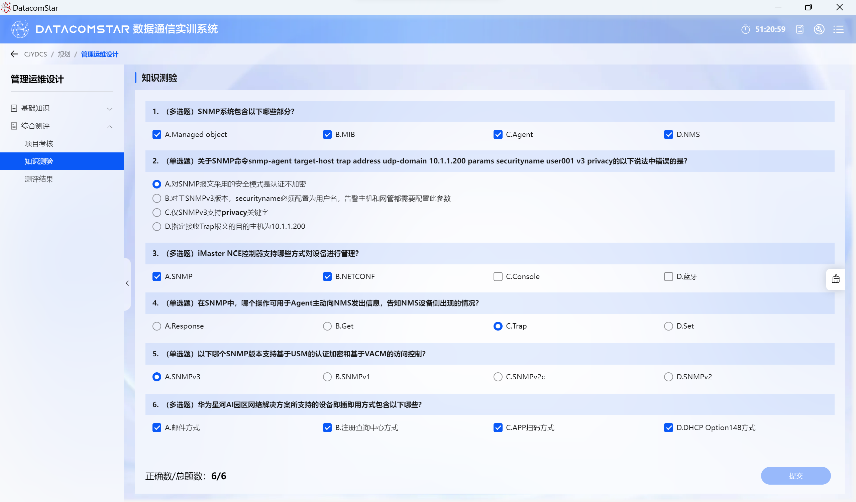Click the timer clock icon in header
The image size is (856, 502).
[745, 29]
